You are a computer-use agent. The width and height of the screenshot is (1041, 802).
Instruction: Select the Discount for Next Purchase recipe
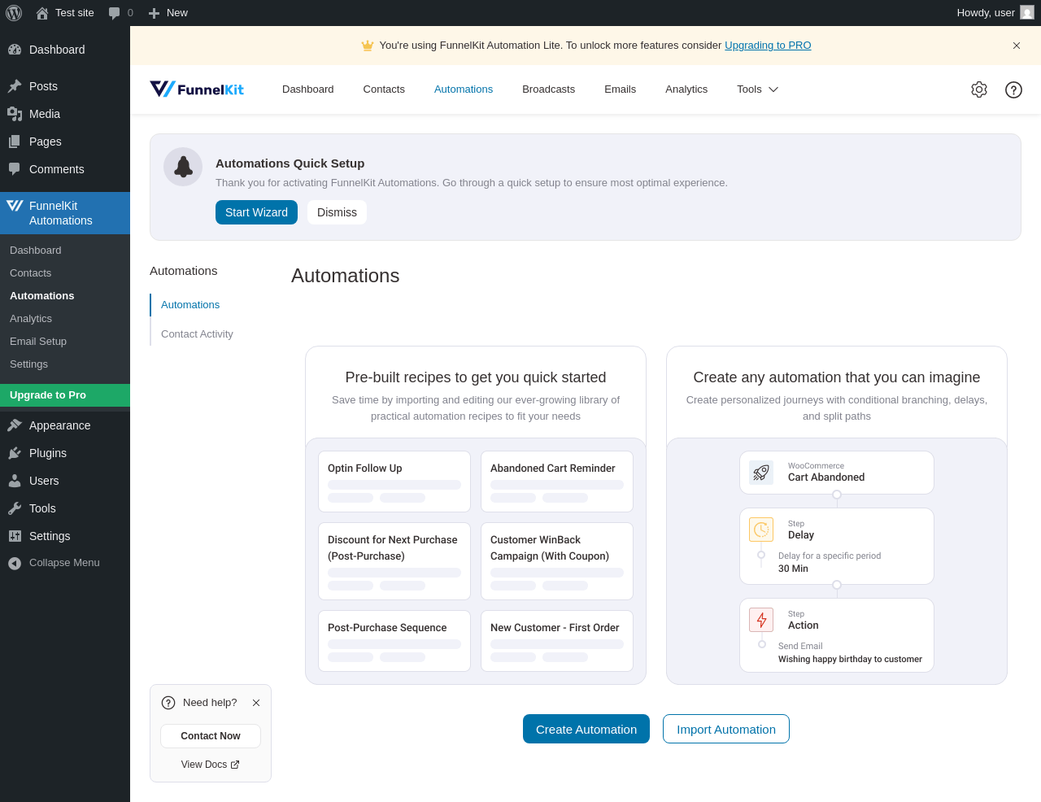tap(394, 561)
